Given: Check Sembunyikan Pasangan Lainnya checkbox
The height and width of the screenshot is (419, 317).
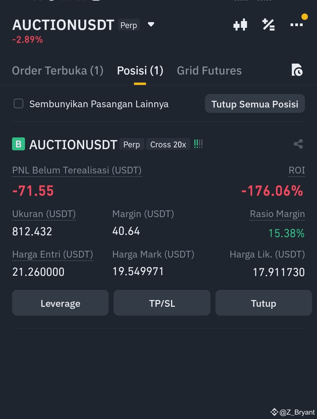Looking at the screenshot, I should pyautogui.click(x=18, y=103).
